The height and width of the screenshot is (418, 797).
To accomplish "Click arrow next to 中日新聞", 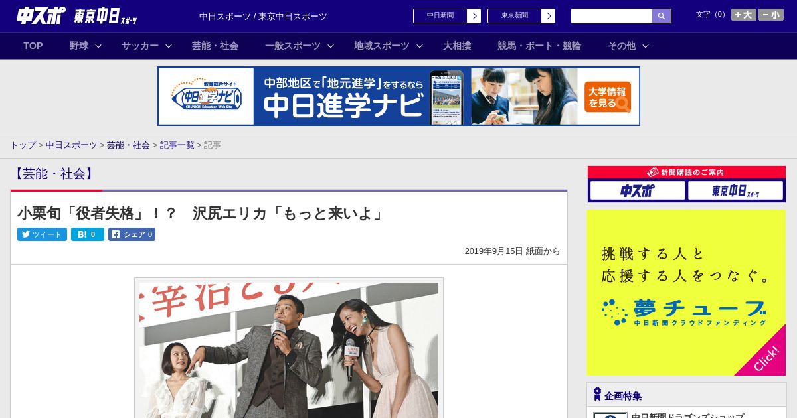I will [x=474, y=16].
